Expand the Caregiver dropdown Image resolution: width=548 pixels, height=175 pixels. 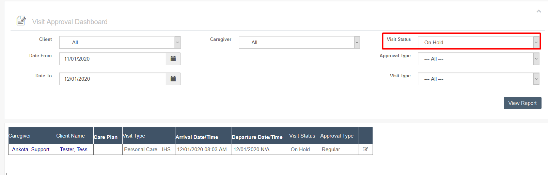pyautogui.click(x=299, y=43)
